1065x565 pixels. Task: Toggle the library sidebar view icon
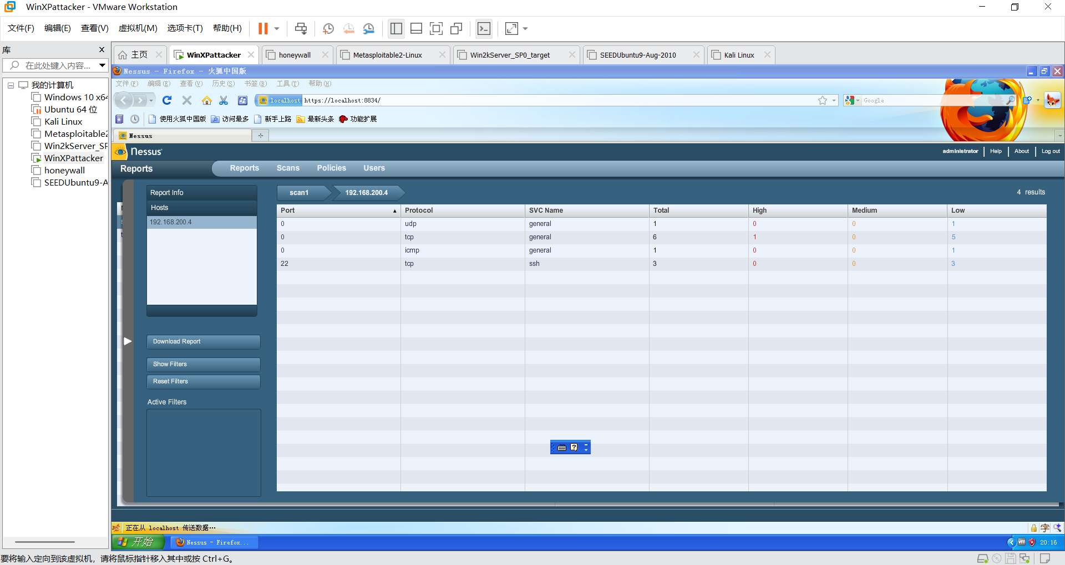point(396,28)
